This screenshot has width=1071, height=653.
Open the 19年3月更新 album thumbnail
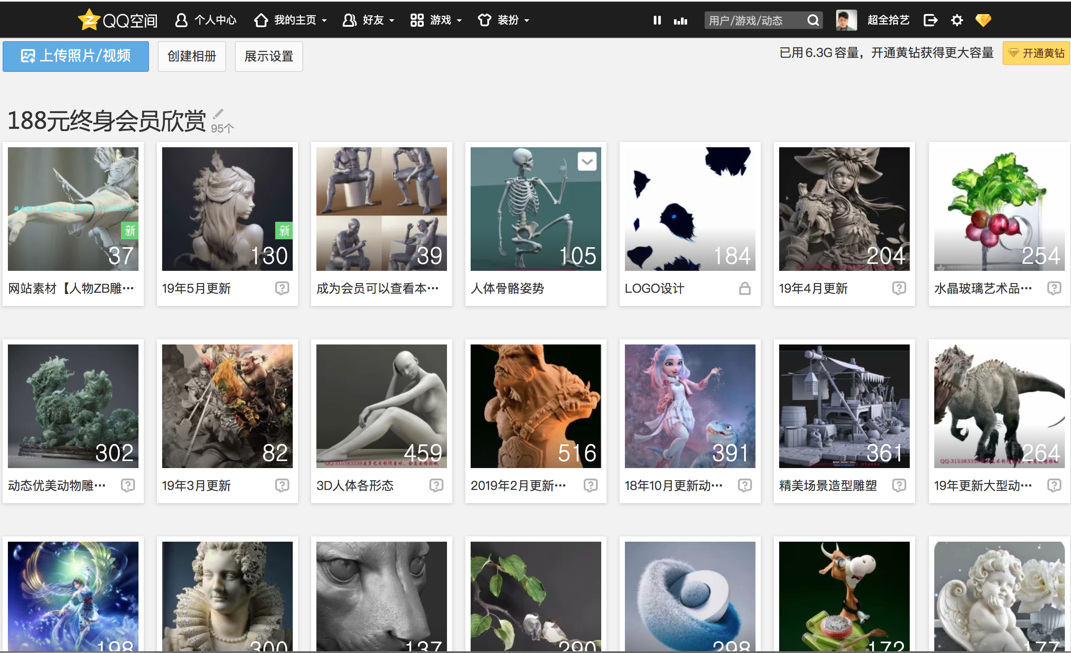tap(227, 406)
